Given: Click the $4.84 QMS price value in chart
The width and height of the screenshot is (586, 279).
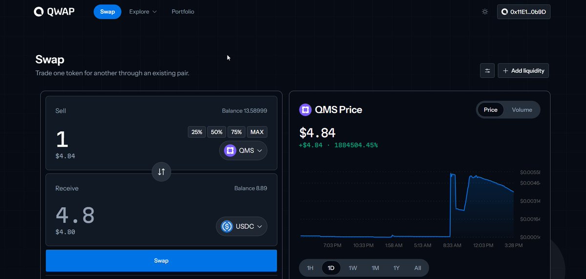Looking at the screenshot, I should pos(317,132).
